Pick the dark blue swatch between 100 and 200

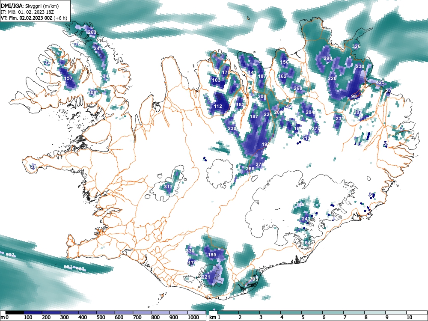(33, 312)
